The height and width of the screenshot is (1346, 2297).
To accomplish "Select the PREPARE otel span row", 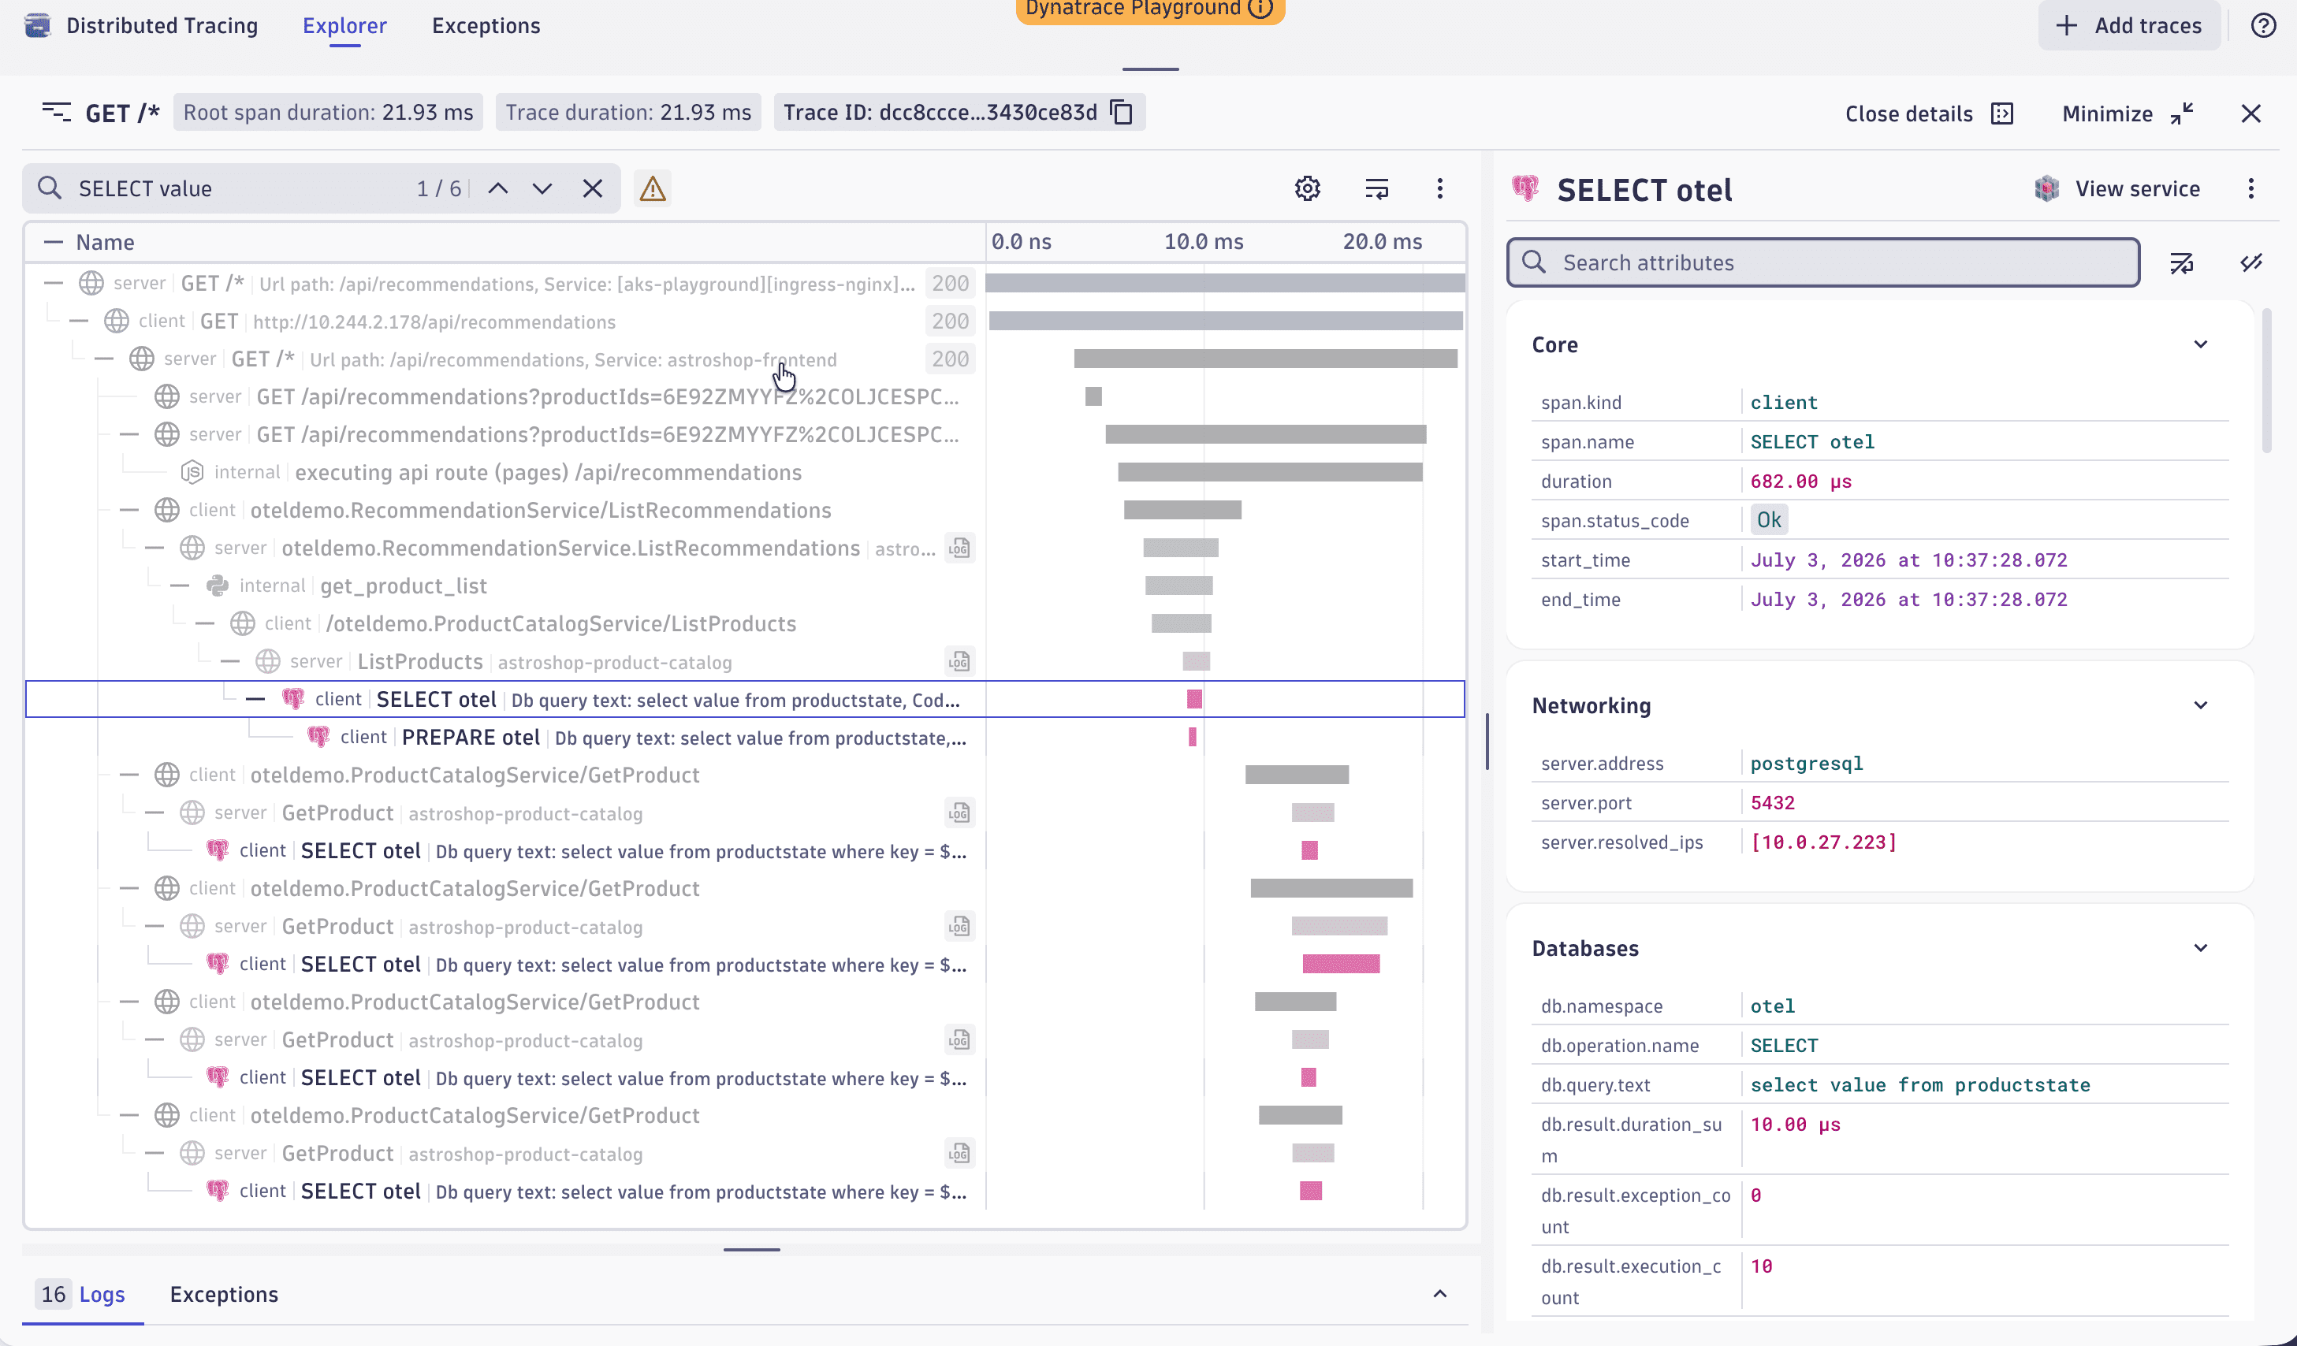I will (x=746, y=738).
